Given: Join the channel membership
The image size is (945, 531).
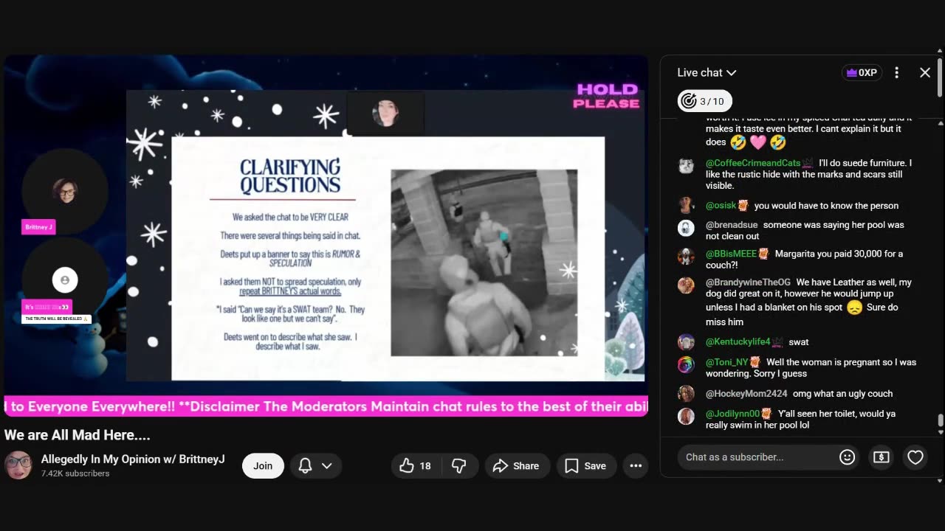Looking at the screenshot, I should coord(263,465).
